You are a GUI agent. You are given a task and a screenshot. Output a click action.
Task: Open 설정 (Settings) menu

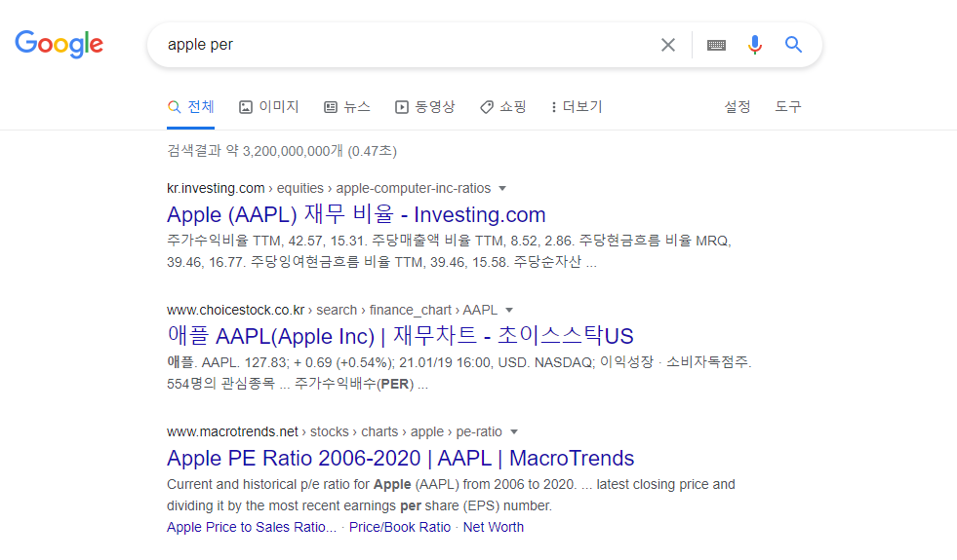(x=737, y=107)
